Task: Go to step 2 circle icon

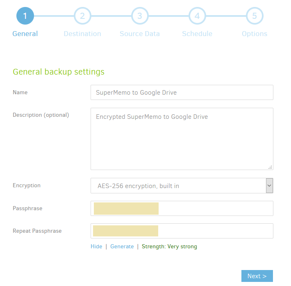Action: tap(82, 16)
